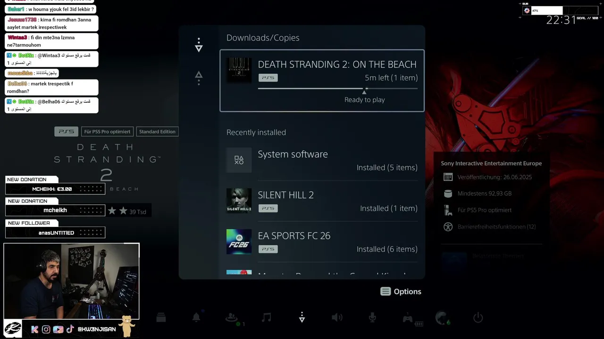Click 'Installed (5 items)' status text
Screen dimensions: 604x339
point(387,168)
